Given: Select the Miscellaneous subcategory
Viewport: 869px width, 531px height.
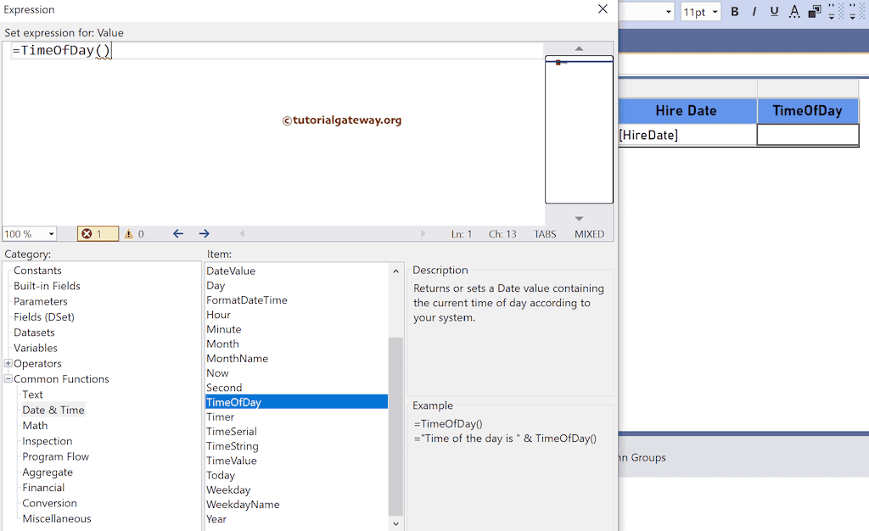Looking at the screenshot, I should pos(57,518).
